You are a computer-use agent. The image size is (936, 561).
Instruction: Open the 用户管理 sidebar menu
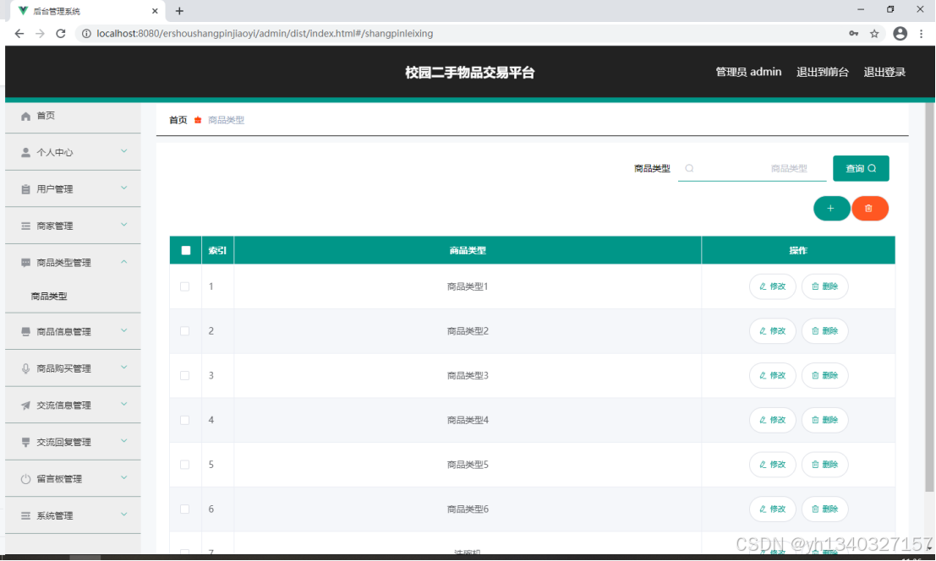[x=73, y=189]
